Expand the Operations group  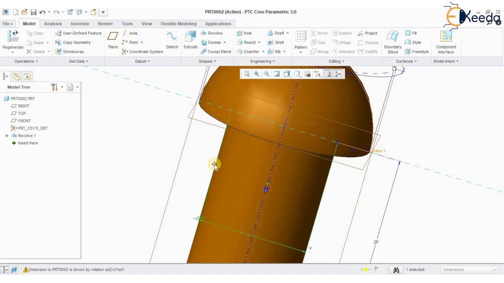coord(26,61)
